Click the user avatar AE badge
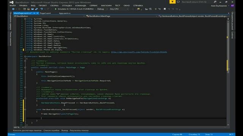The width and height of the screenshot is (243, 136). pos(232,6)
